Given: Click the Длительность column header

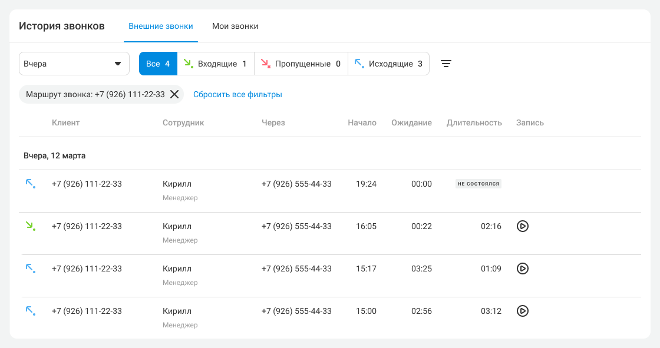Looking at the screenshot, I should tap(474, 122).
